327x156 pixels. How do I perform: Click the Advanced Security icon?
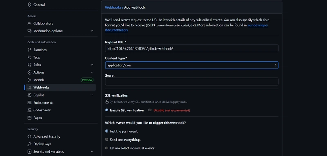(29, 137)
